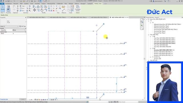The image size is (183, 103).
Task: Select Mirror - Draw Axis tool
Action: [45, 7]
